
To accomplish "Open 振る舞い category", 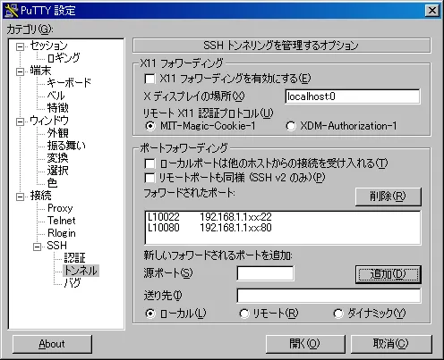I will 66,146.
